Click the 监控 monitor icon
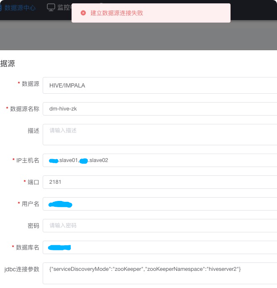 tap(51, 8)
